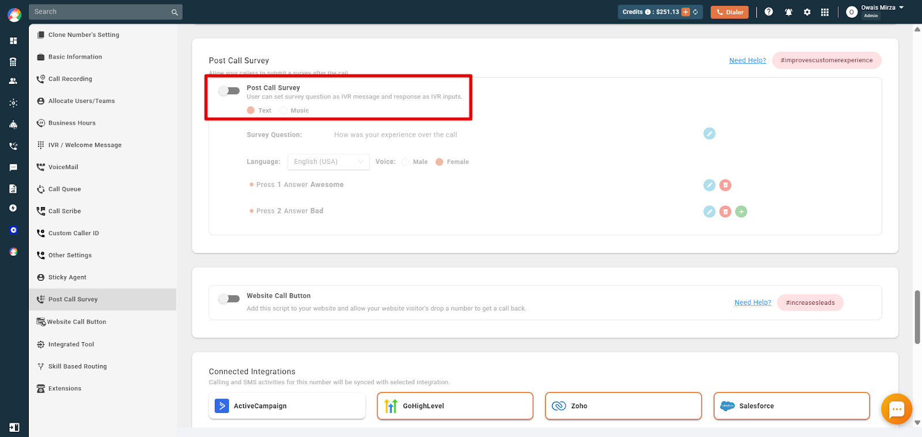The width and height of the screenshot is (922, 437).
Task: Go to Custom Caller ID
Action: click(103, 233)
